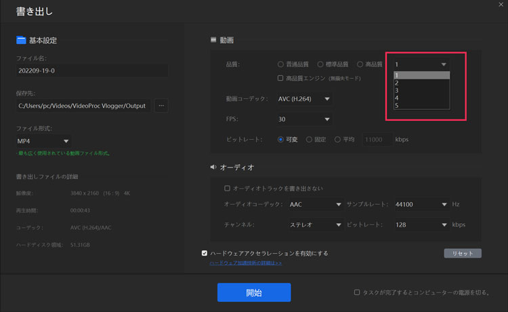Select the 標準品質 radio button
Image resolution: width=508 pixels, height=312 pixels.
320,64
